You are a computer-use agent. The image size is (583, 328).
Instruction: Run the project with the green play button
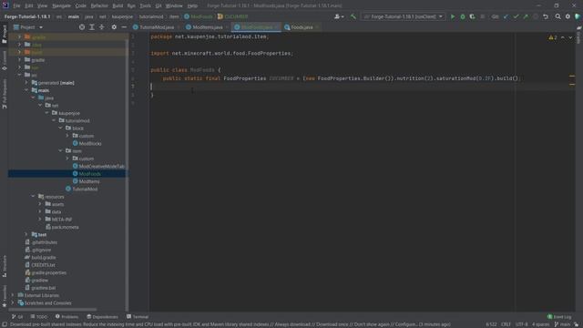[x=453, y=16]
